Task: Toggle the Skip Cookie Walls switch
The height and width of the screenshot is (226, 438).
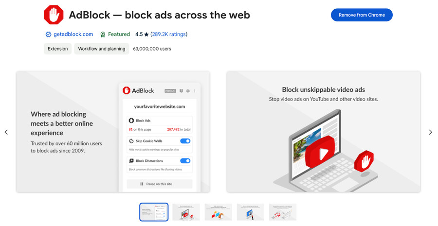Action: tap(185, 141)
